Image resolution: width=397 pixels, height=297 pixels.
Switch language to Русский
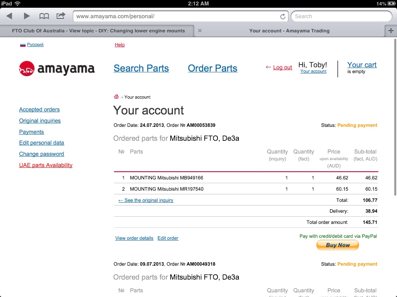coord(35,45)
